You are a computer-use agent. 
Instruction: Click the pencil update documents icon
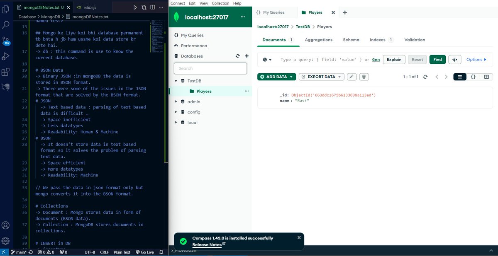tap(352, 77)
